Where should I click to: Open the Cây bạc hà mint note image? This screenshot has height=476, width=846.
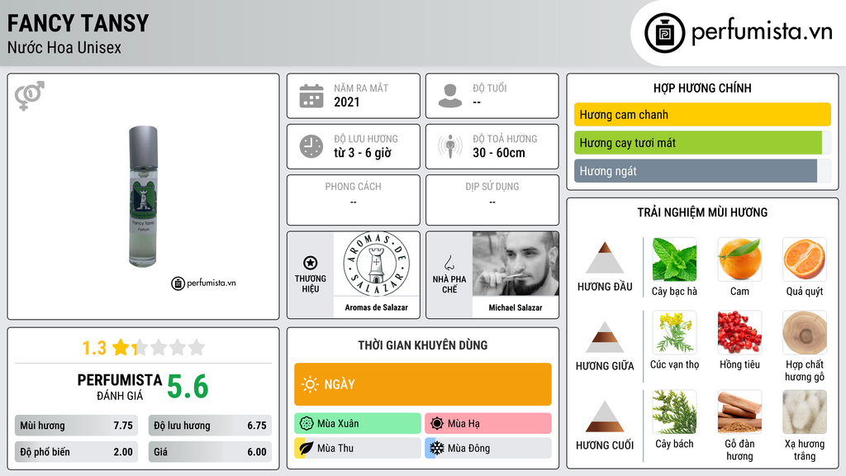tap(674, 259)
